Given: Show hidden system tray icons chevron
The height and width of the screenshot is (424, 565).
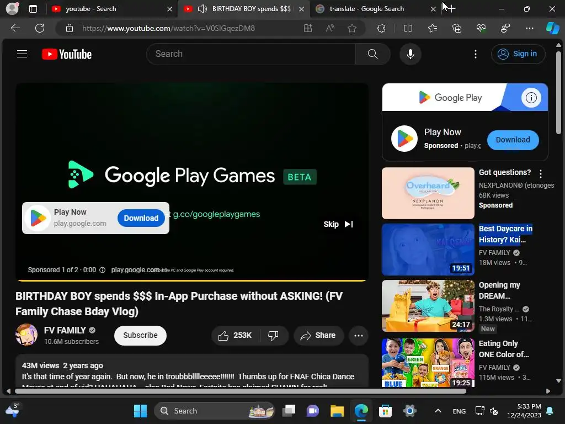Looking at the screenshot, I should 438,411.
